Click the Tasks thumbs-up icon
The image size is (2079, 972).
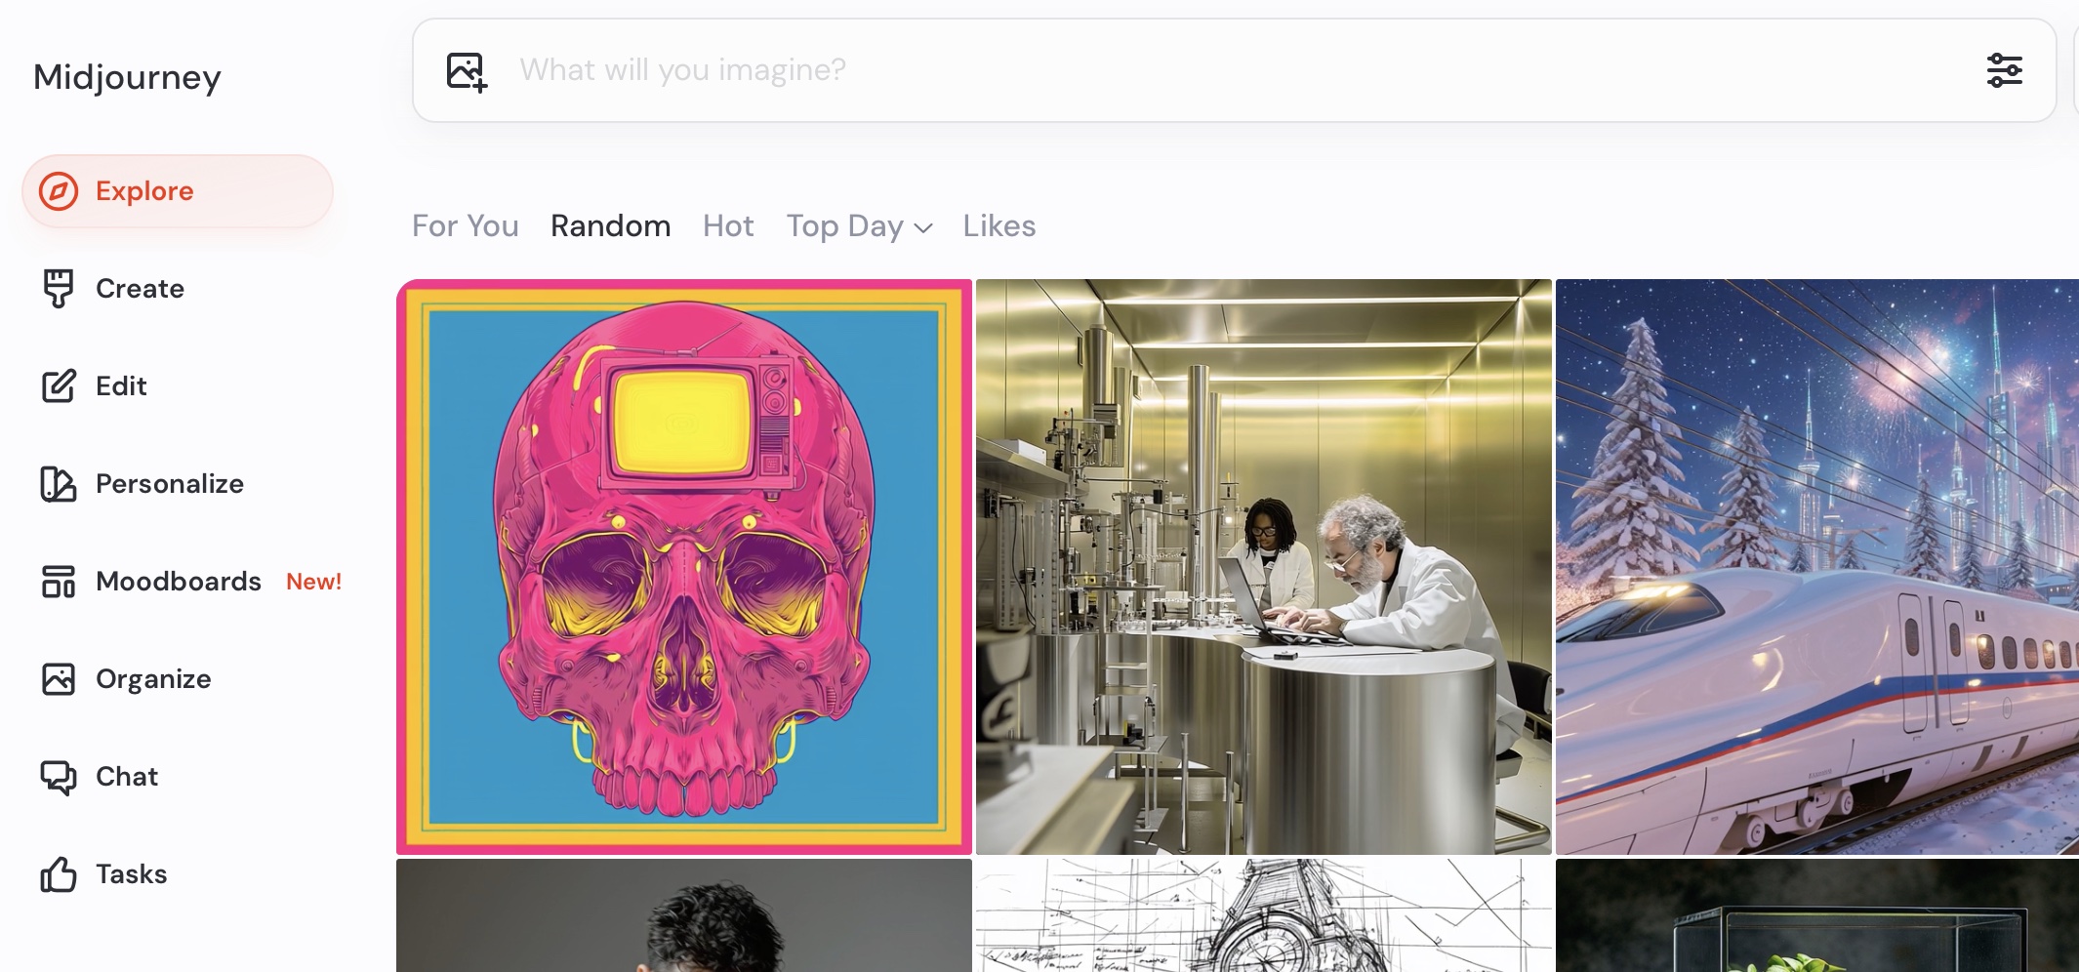[x=59, y=874]
